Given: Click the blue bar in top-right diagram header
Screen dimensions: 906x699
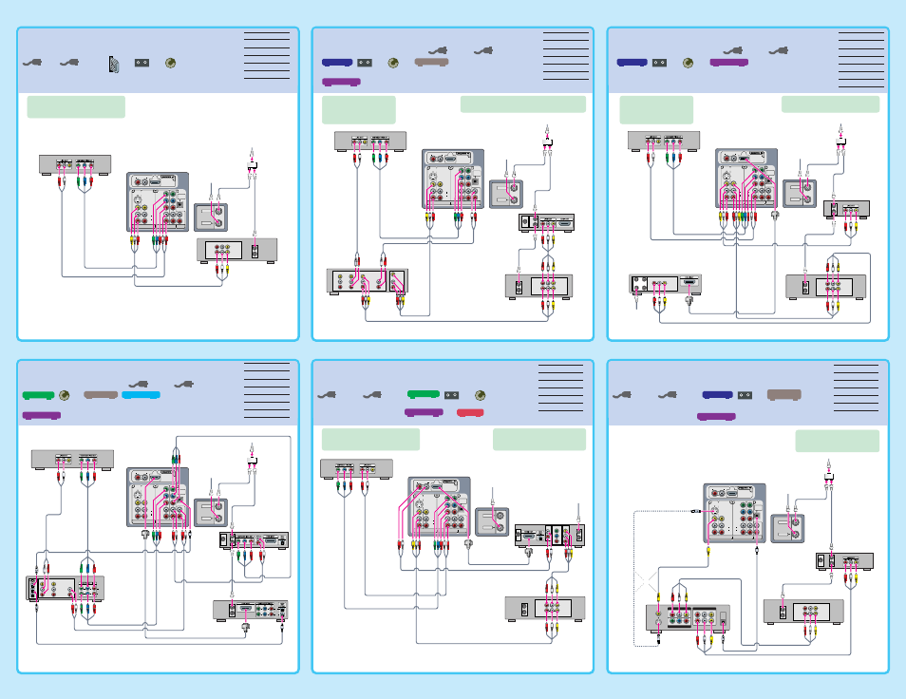Looking at the screenshot, I should [632, 63].
